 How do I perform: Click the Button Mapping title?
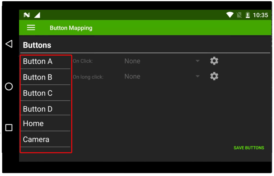71,28
